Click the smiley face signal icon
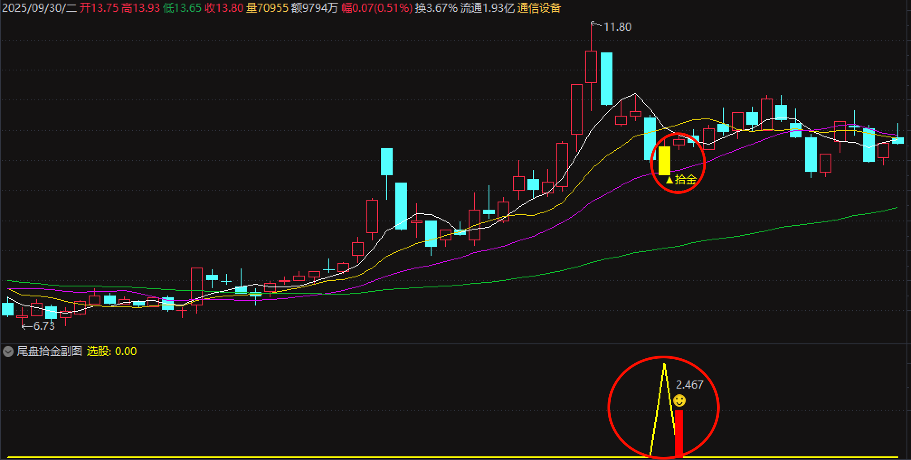 point(679,400)
